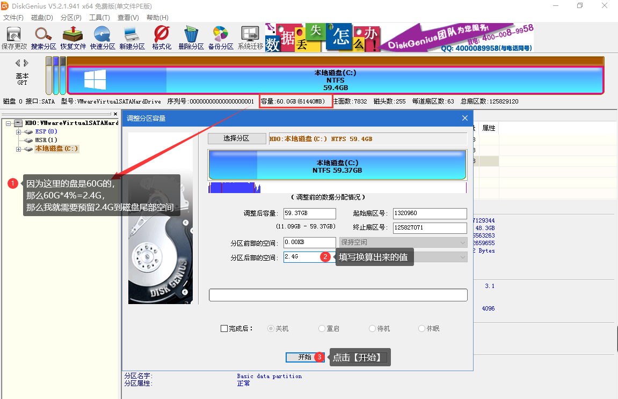Select the 快速分区 quick partition icon
The height and width of the screenshot is (399, 618).
click(103, 38)
